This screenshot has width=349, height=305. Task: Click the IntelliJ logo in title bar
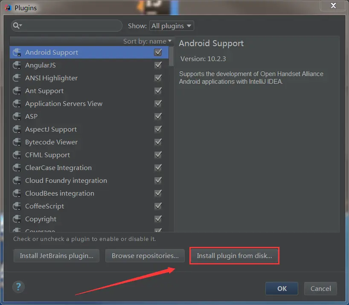tap(8, 8)
